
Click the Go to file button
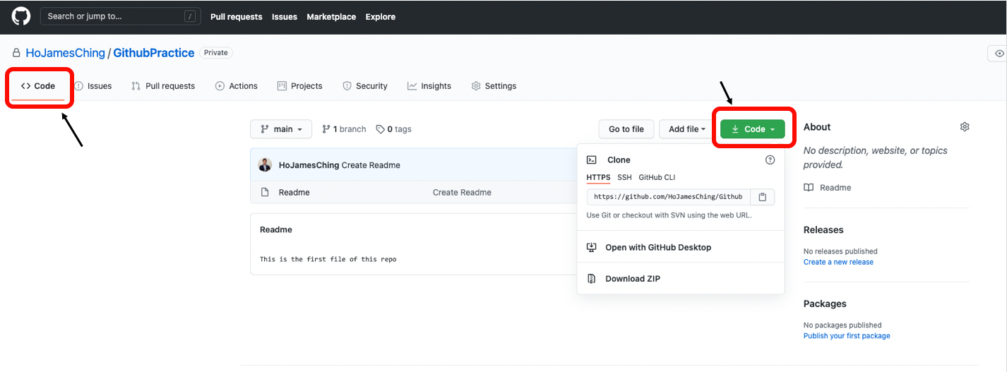coord(626,129)
